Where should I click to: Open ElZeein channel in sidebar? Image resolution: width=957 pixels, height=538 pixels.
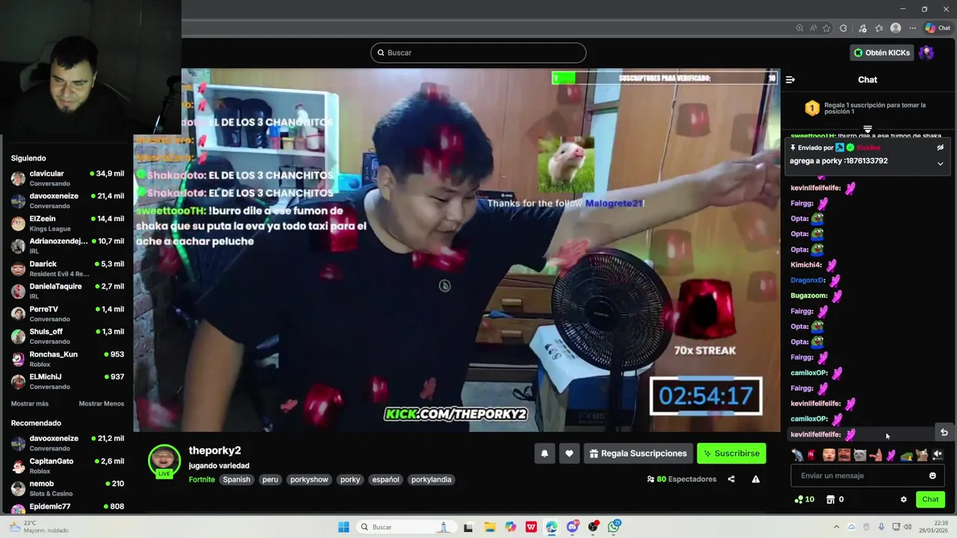67,223
